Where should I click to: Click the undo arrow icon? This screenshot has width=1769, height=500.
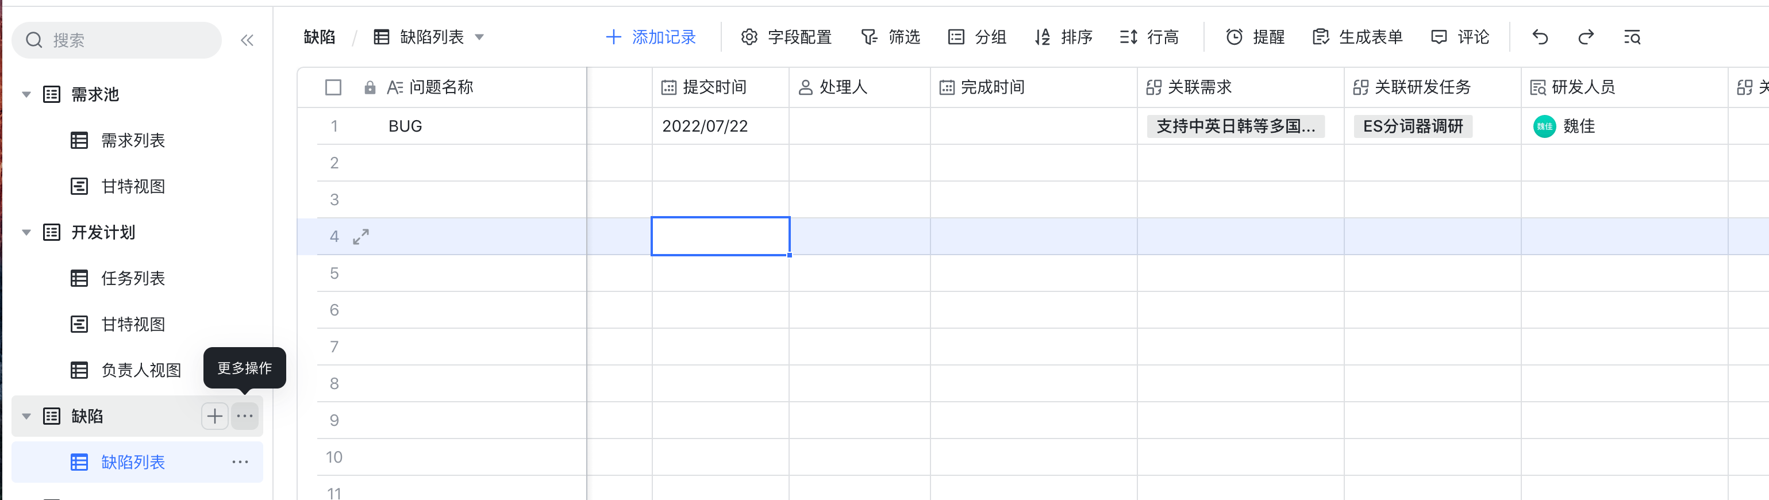click(1540, 37)
